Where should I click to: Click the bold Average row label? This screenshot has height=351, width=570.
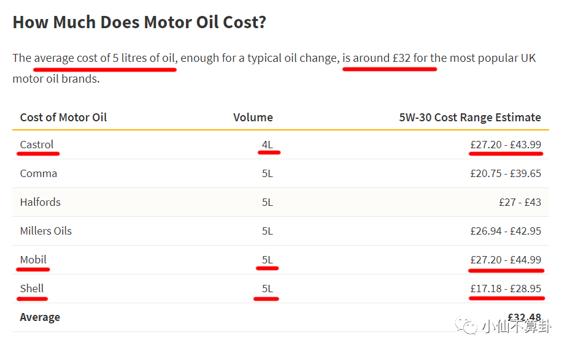tap(40, 317)
